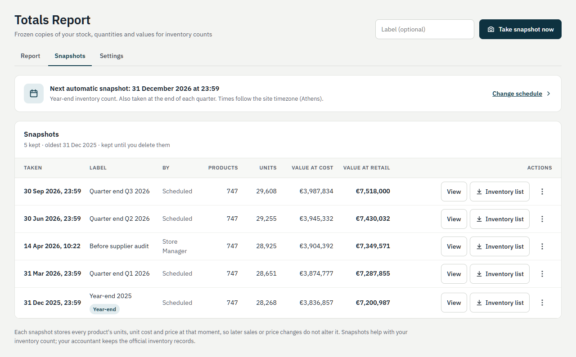The width and height of the screenshot is (576, 357).
Task: Follow the Change schedule link
Action: point(517,94)
